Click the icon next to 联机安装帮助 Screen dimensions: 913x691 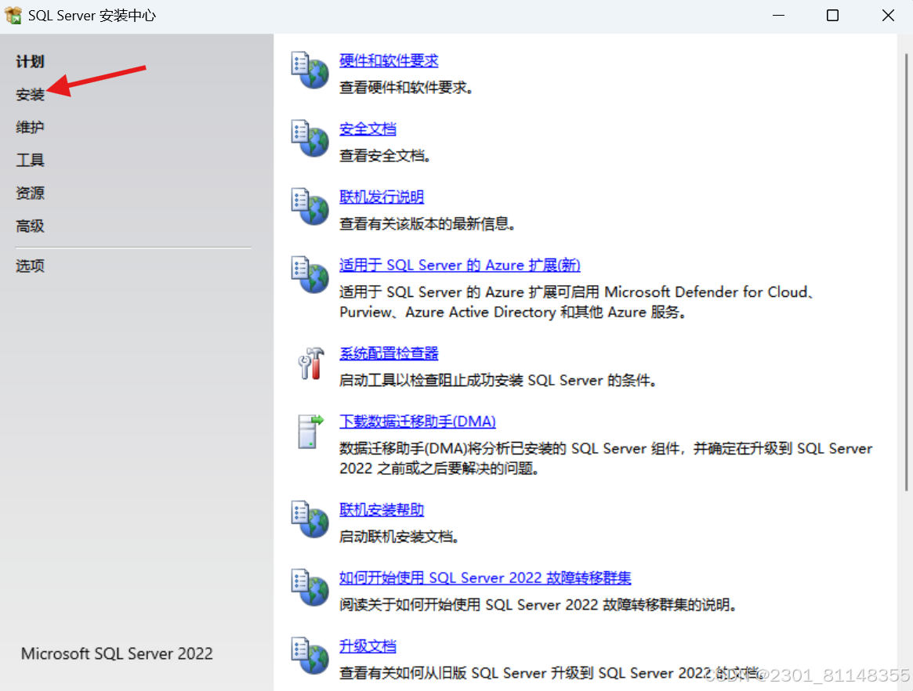coord(310,520)
